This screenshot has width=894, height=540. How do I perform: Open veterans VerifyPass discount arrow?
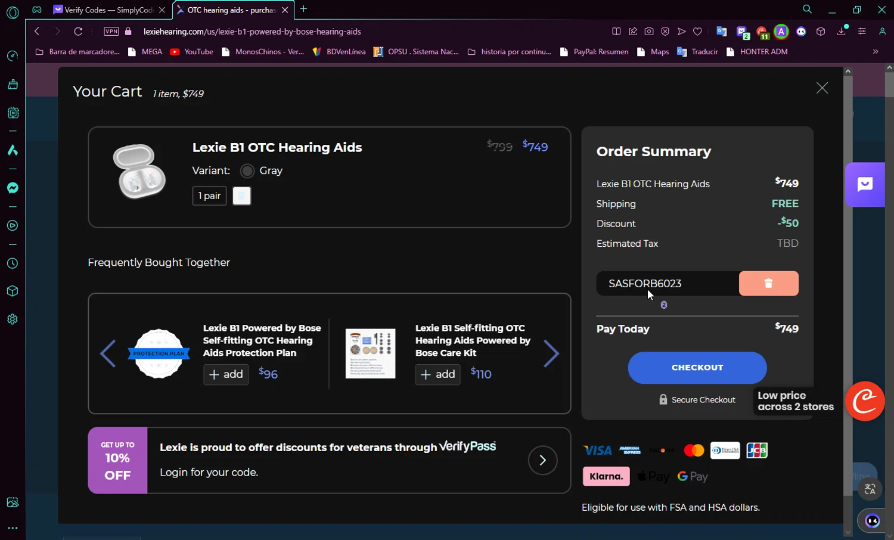[542, 460]
